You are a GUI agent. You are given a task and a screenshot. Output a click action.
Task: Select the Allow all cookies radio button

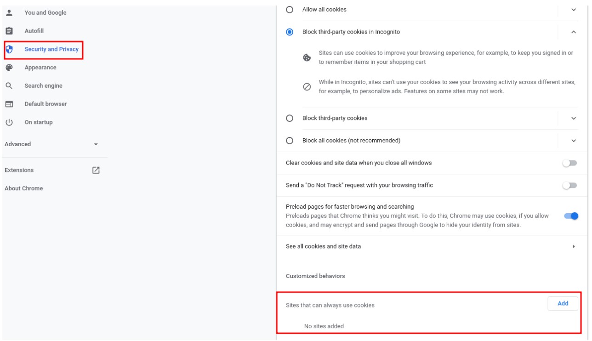pyautogui.click(x=290, y=10)
